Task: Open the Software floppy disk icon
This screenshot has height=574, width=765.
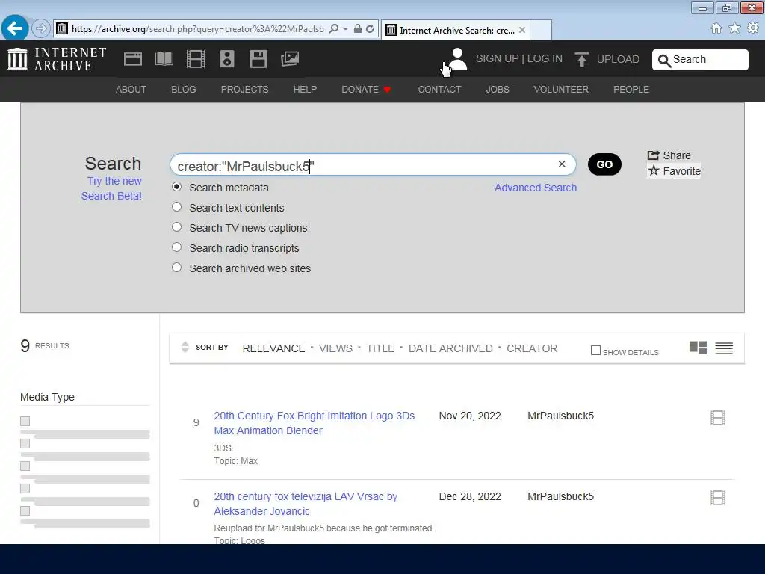Action: [x=258, y=59]
